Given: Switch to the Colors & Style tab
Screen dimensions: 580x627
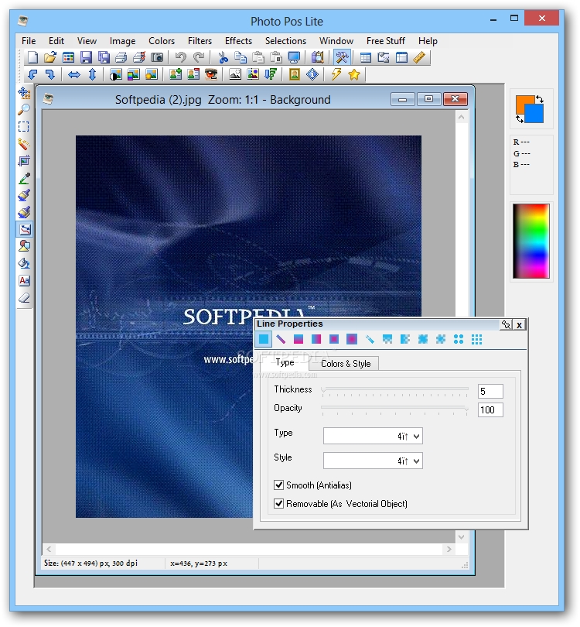Looking at the screenshot, I should 346,364.
